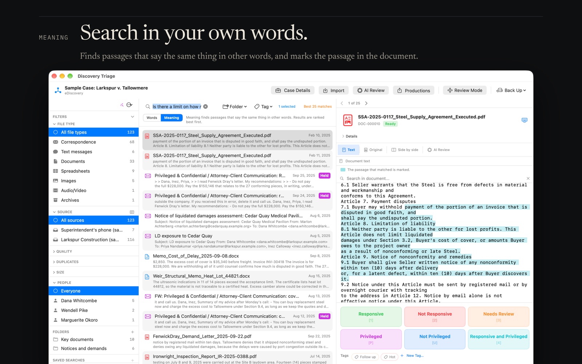Clear the search query with the X icon
Image resolution: width=582 pixels, height=364 pixels.
click(x=206, y=107)
